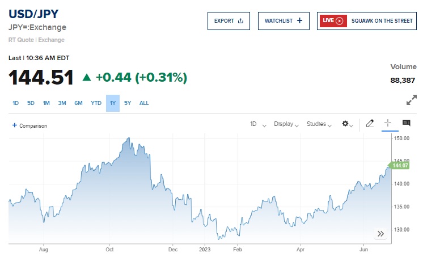
Task: Click the live play icon
Action: tap(340, 21)
